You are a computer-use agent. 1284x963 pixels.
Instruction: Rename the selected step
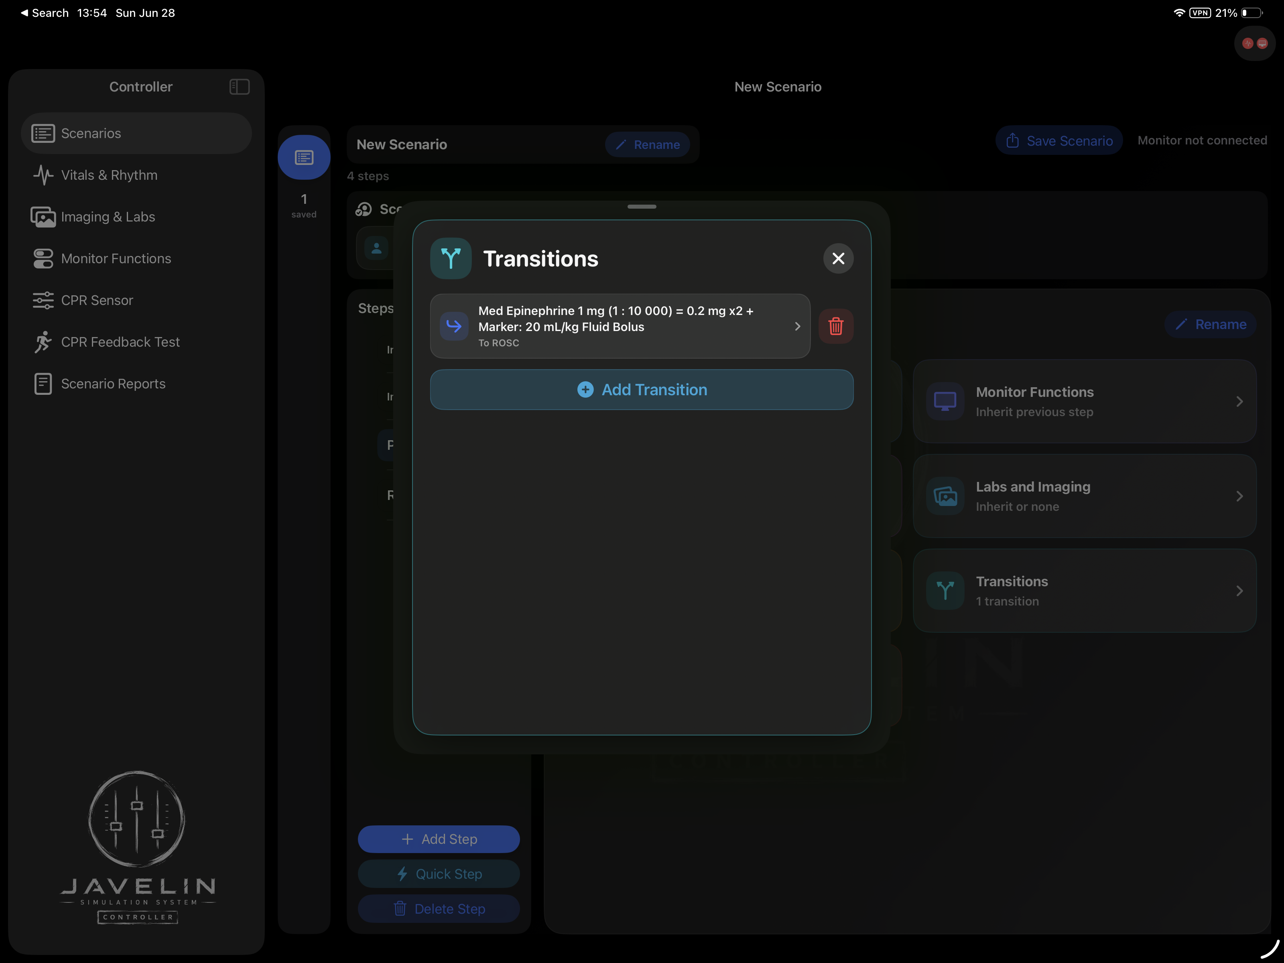pyautogui.click(x=1210, y=324)
